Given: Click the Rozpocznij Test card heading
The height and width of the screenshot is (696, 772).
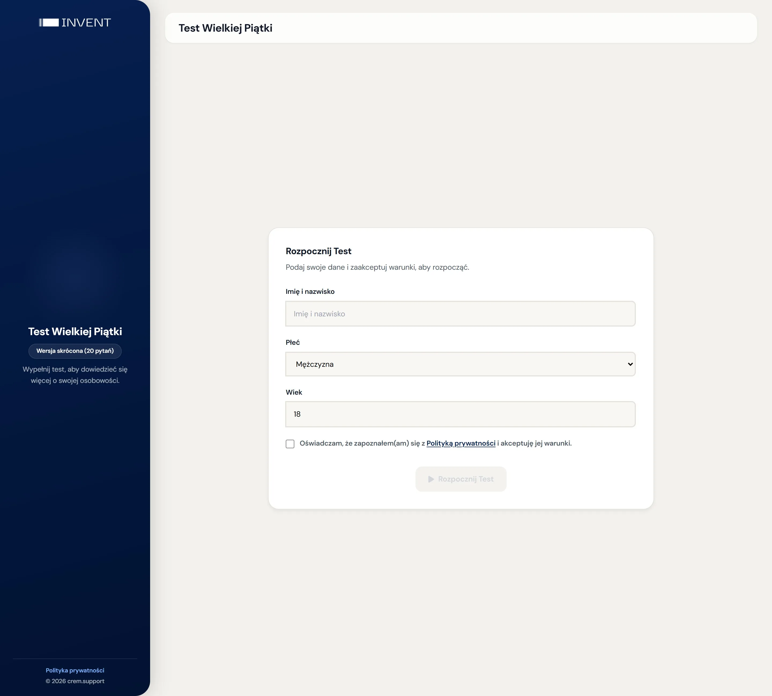Looking at the screenshot, I should pyautogui.click(x=318, y=251).
